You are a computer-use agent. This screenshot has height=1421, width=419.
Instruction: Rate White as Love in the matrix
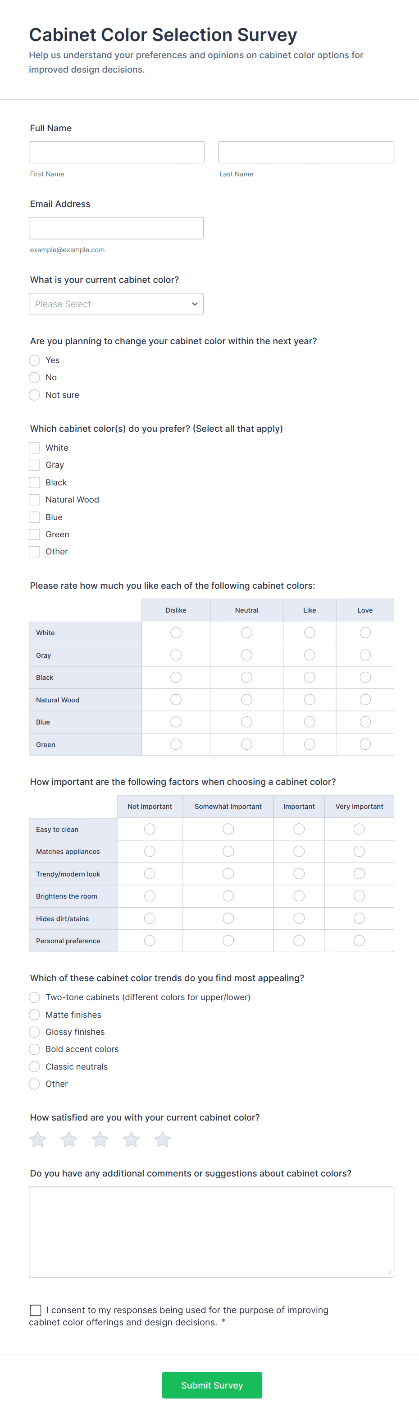(x=365, y=632)
